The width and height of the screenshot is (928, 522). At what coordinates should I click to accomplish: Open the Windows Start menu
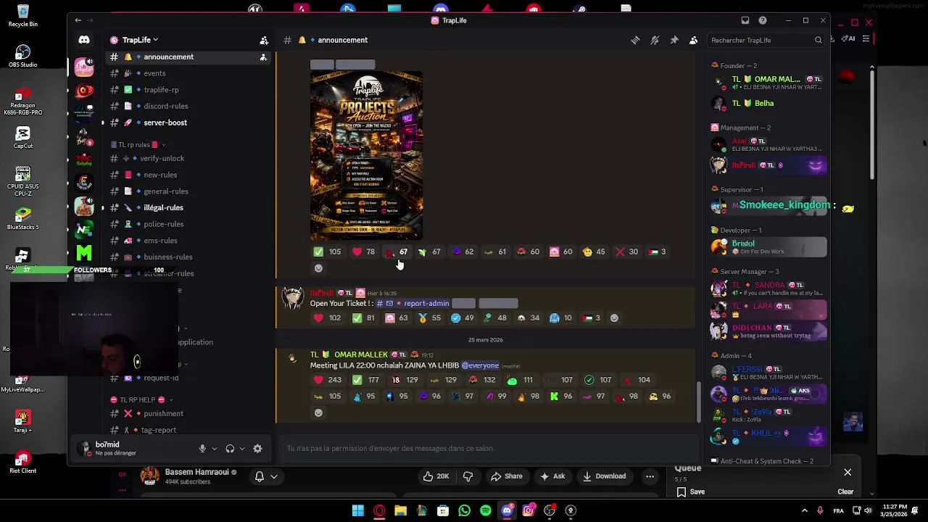click(358, 511)
